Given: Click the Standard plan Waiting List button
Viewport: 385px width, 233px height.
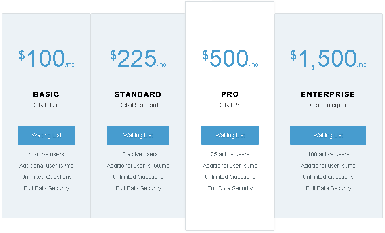Looking at the screenshot, I should coord(138,135).
